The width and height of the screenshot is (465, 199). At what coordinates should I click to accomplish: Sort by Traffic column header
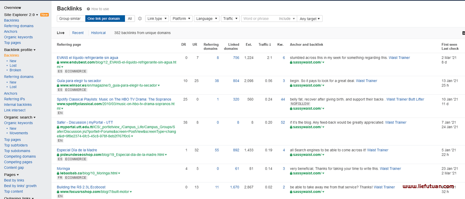point(264,44)
